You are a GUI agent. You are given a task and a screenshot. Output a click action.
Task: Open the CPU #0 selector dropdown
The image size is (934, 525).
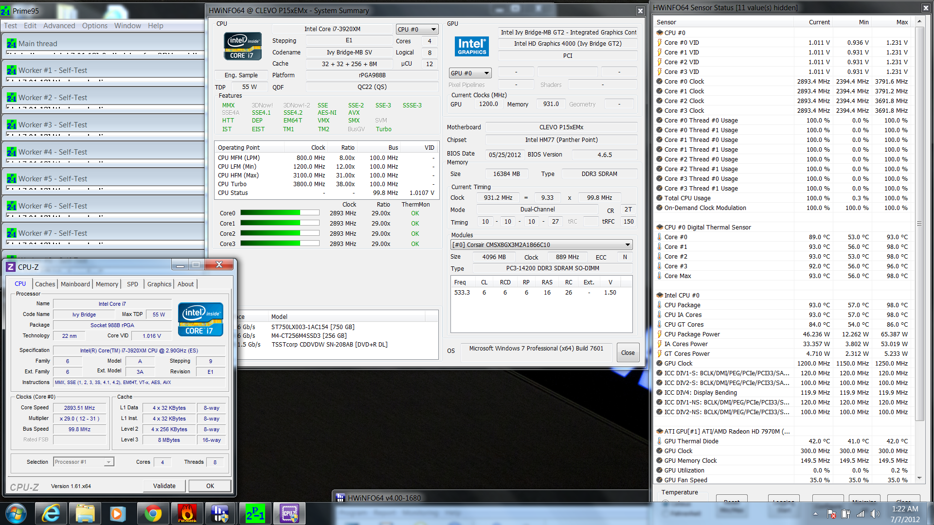417,30
